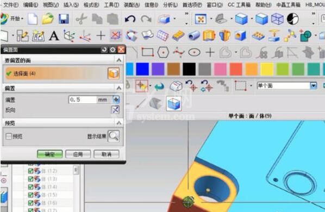The height and width of the screenshot is (212, 325).
Task: Select shaded with edges cube icon
Action: click(241, 19)
